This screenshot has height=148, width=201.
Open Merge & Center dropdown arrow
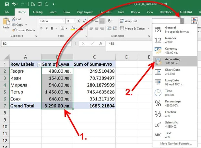click(148, 28)
